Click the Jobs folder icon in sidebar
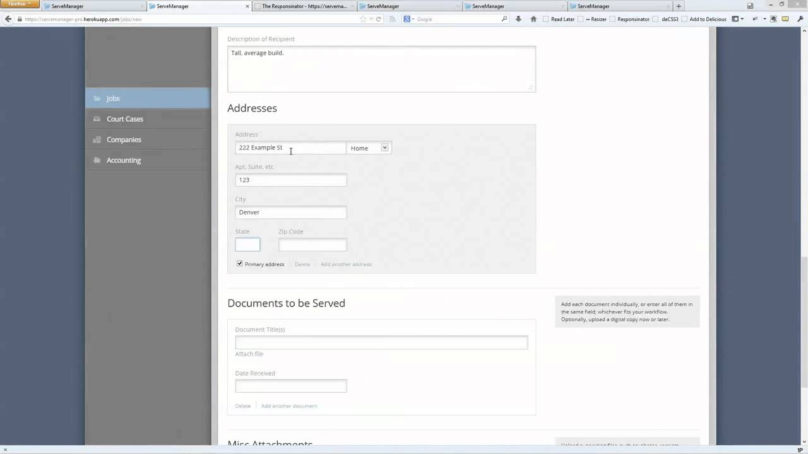The height and width of the screenshot is (454, 808). [97, 98]
